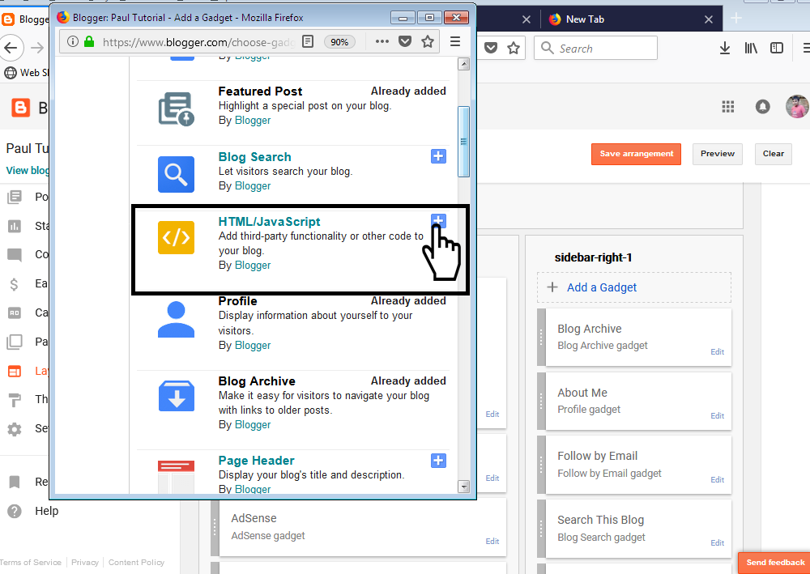This screenshot has height=574, width=810.
Task: Open the Google apps grid icon
Action: tap(728, 107)
